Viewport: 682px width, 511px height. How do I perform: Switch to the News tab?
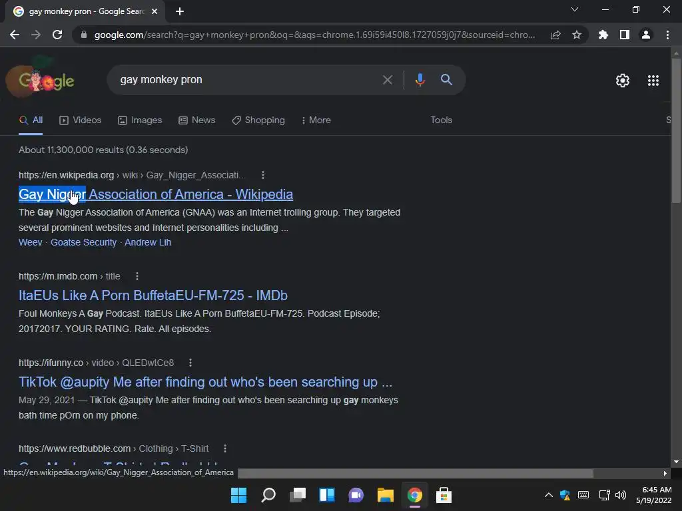coord(196,120)
